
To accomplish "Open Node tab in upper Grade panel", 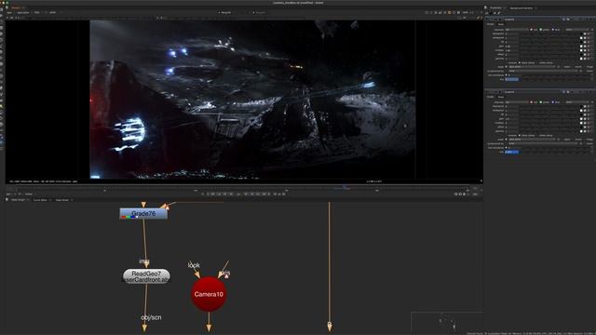I will [501, 24].
